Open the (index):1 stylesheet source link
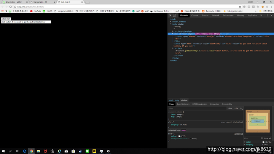274x154 pixels. pos(238,134)
